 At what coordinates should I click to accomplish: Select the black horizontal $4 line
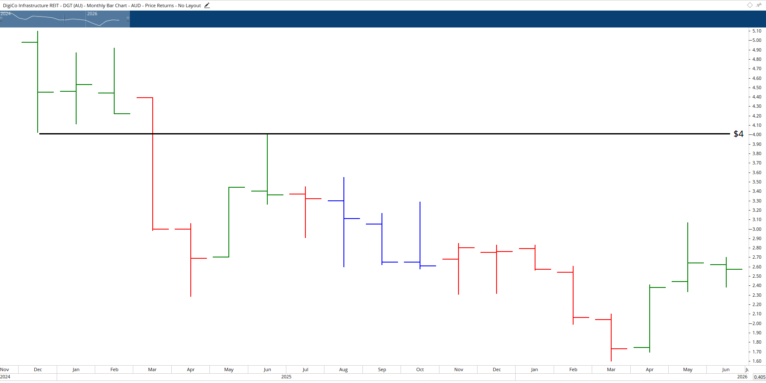point(384,134)
